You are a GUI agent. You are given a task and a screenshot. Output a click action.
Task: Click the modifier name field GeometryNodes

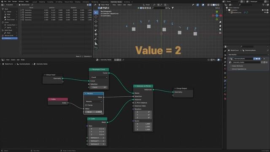click(x=243, y=59)
